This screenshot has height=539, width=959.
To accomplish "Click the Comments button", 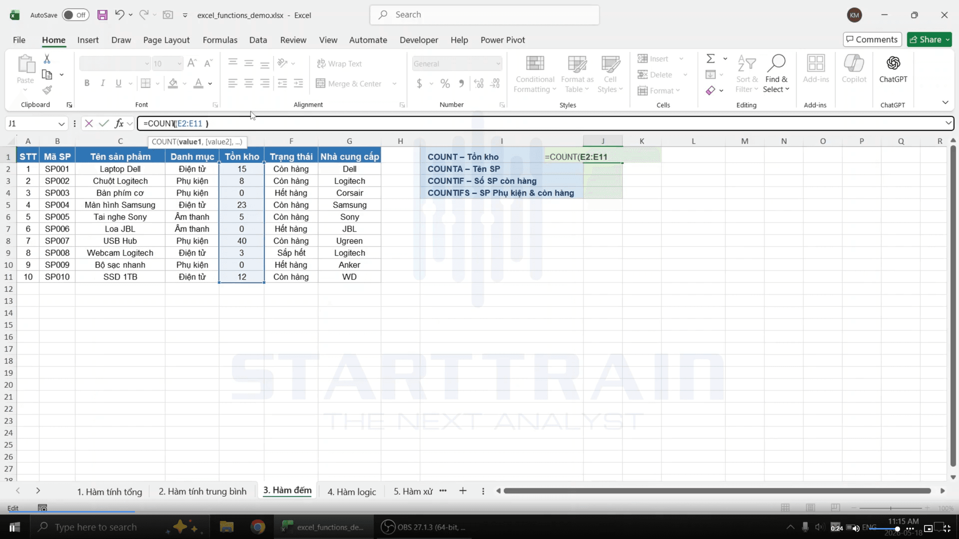I will tap(872, 39).
